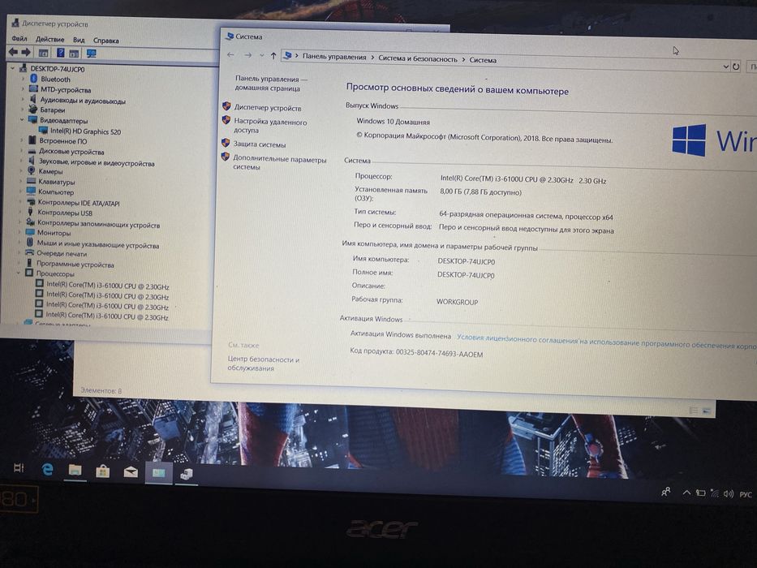This screenshot has width=757, height=568.
Task: Open recent locations dropdown arrow in Система
Action: [262, 55]
